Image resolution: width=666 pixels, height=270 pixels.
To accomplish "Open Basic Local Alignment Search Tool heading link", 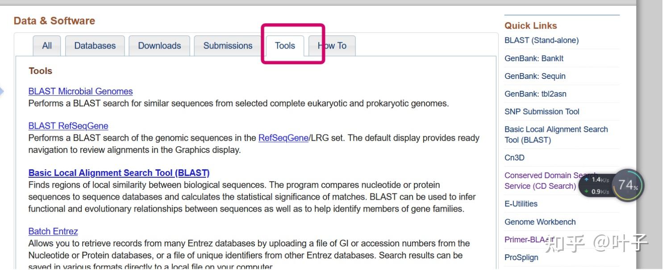I will coord(119,173).
